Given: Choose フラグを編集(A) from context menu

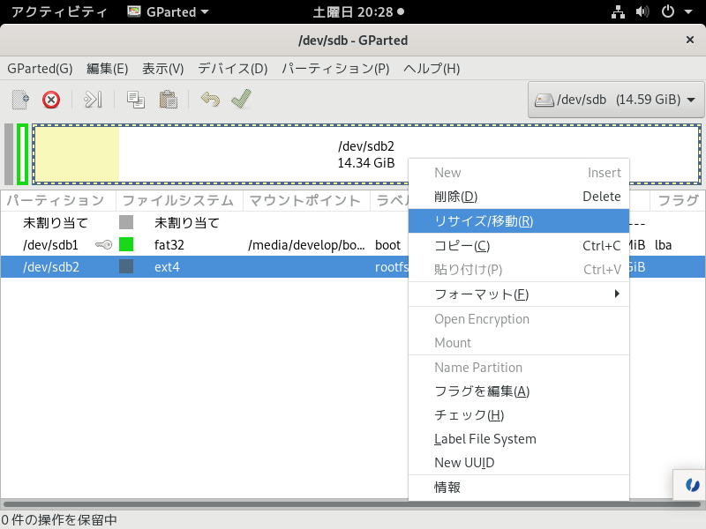Looking at the screenshot, I should 519,391.
